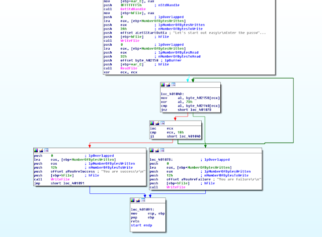Click the color palette icon on loc_40104D node

(163, 85)
